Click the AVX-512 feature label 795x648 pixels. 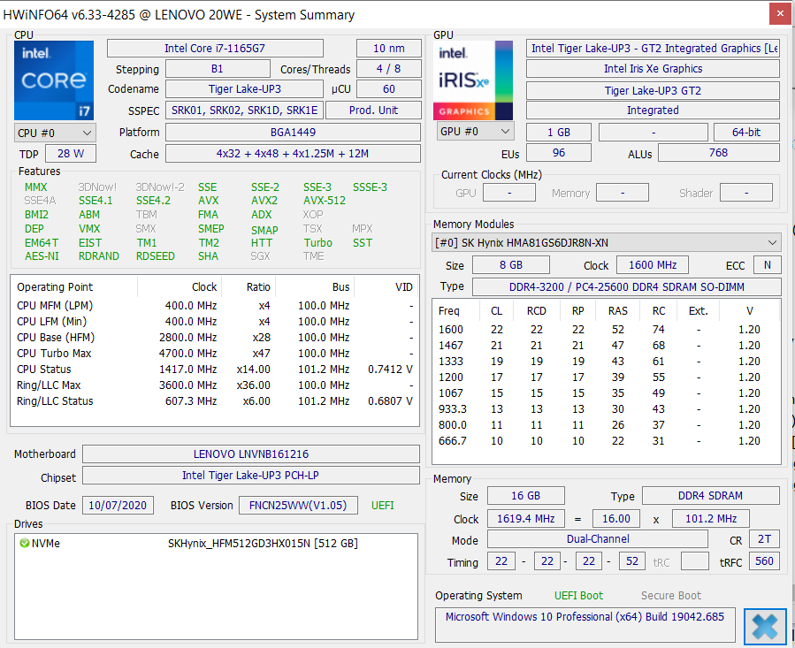tap(325, 201)
